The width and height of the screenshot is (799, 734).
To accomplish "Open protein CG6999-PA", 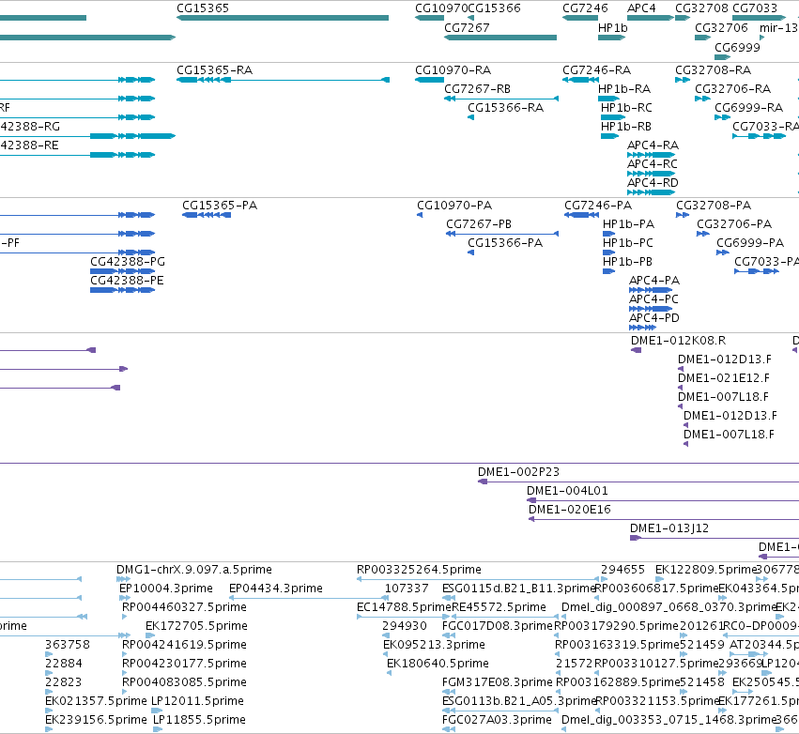I will [x=723, y=252].
